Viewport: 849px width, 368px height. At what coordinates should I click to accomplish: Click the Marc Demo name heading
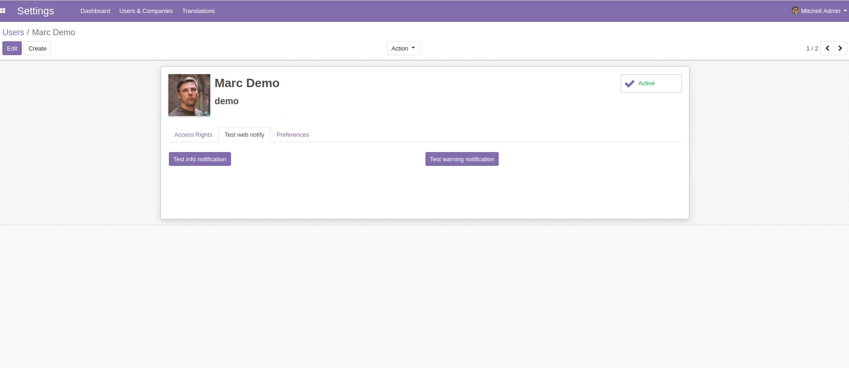click(247, 83)
